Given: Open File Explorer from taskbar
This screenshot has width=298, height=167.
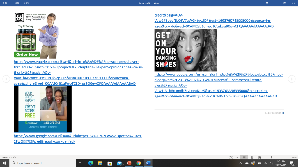Looking at the screenshot, I should pyautogui.click(x=100, y=163).
